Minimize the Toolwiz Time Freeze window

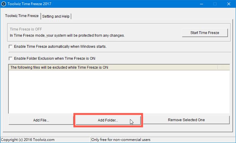coord(202,4)
